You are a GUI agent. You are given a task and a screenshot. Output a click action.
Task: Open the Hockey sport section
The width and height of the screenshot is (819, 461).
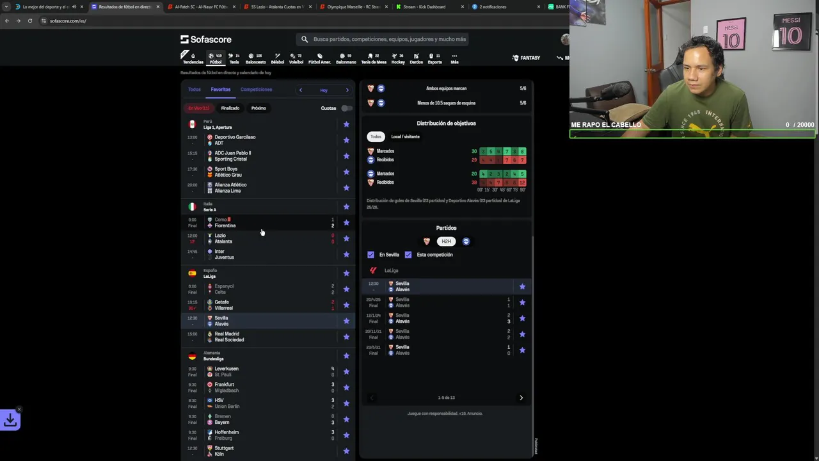[x=398, y=58]
